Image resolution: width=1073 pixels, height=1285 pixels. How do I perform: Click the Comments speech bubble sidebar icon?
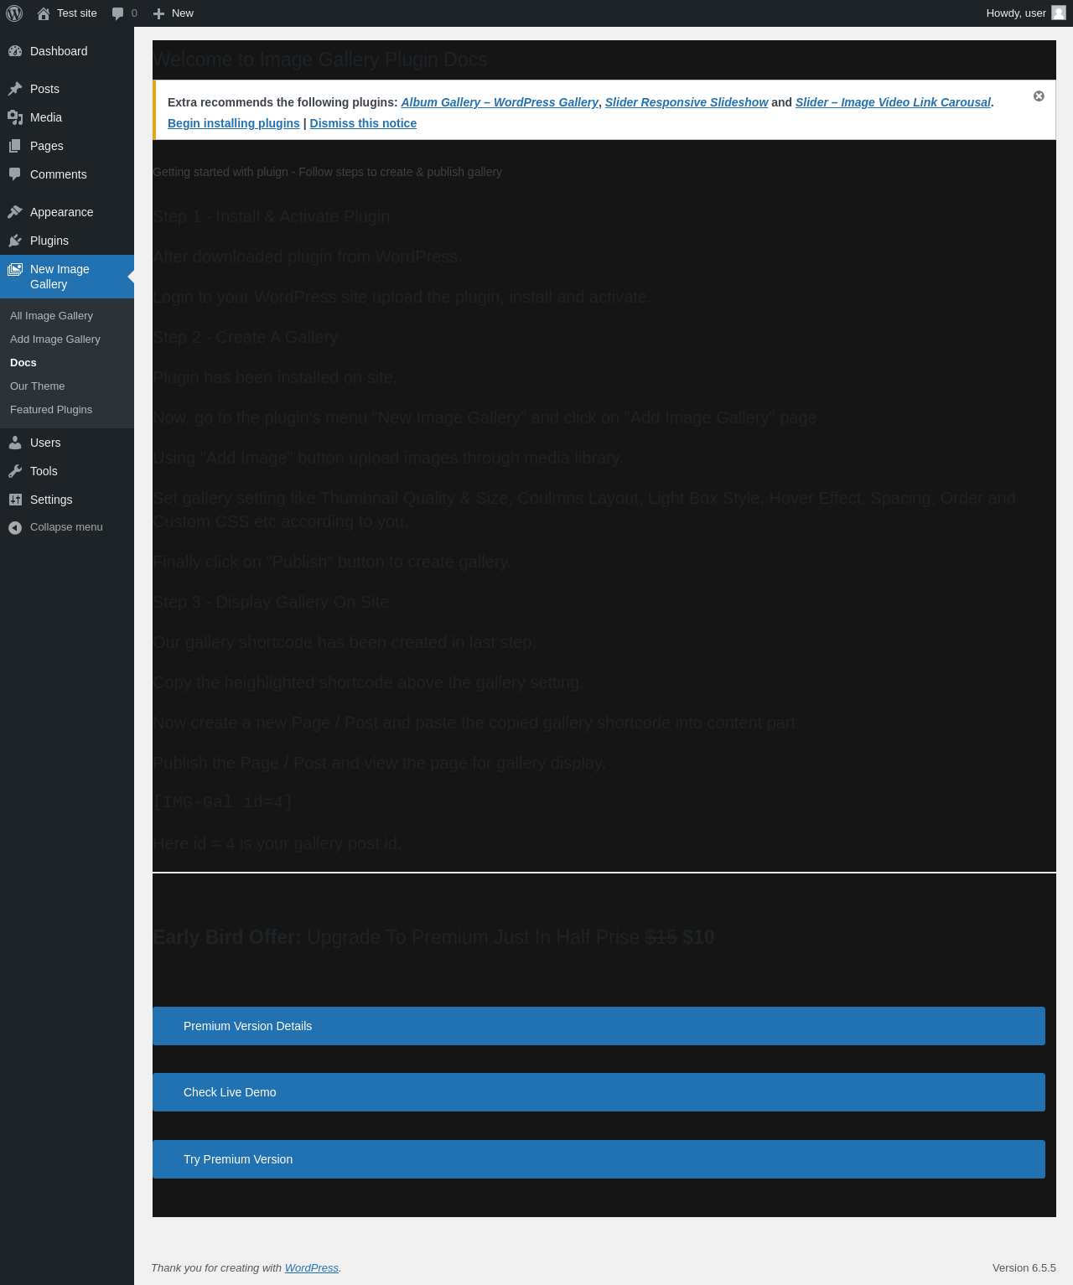[x=15, y=174]
